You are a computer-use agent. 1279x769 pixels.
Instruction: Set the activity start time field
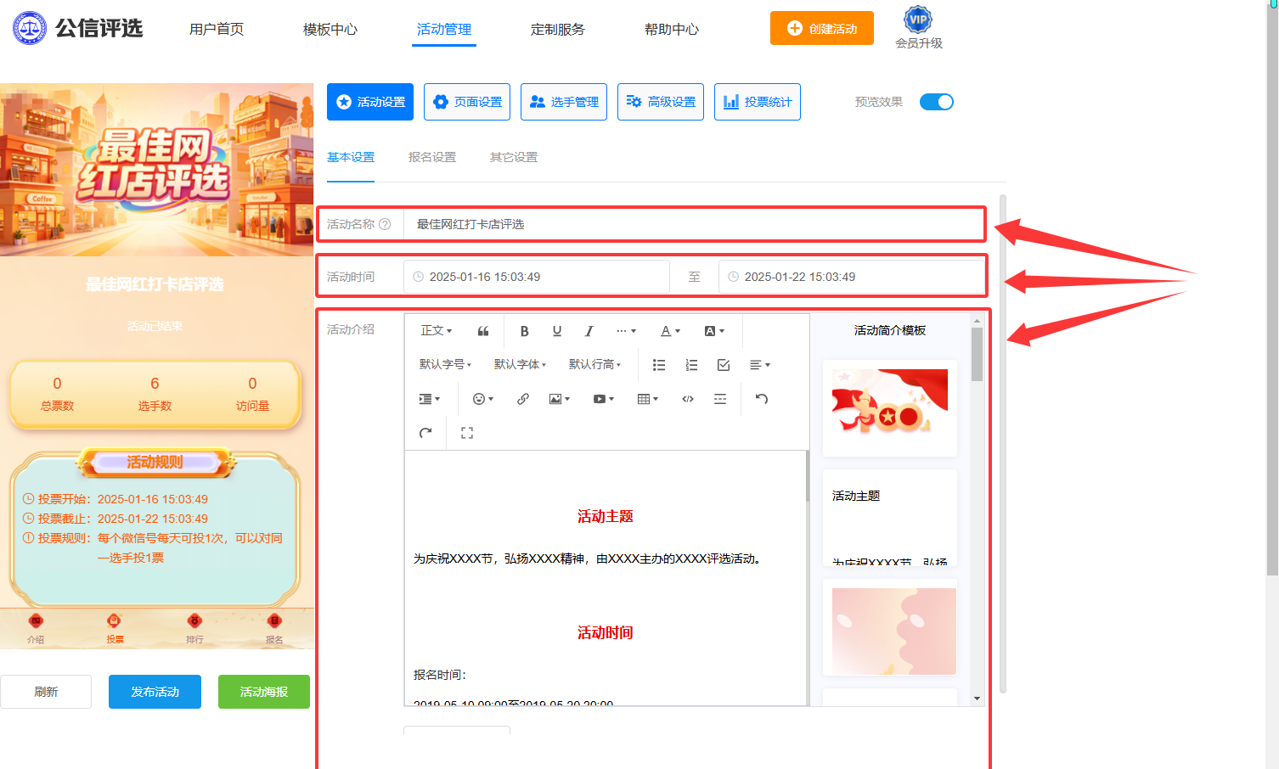(x=537, y=277)
